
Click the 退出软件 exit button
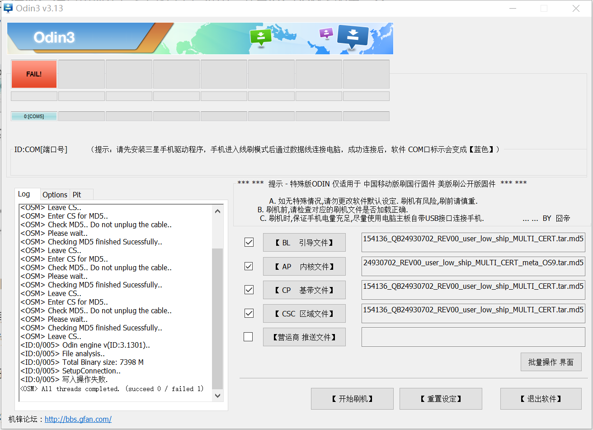541,399
